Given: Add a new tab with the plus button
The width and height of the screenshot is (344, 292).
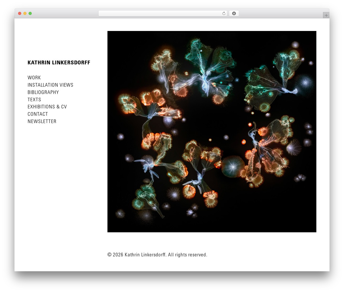Looking at the screenshot, I should pyautogui.click(x=326, y=15).
